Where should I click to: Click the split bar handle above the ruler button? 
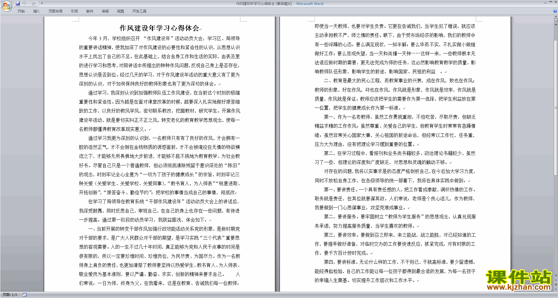[x=556, y=17]
